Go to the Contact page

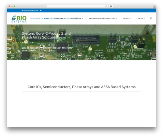(x=141, y=18)
